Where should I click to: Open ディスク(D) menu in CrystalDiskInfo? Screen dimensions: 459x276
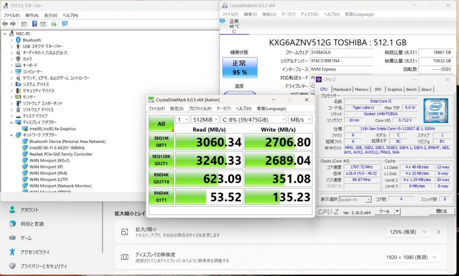click(309, 14)
